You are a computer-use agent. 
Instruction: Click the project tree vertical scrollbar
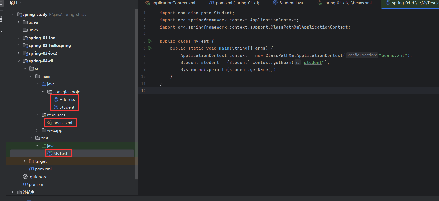pos(136,94)
